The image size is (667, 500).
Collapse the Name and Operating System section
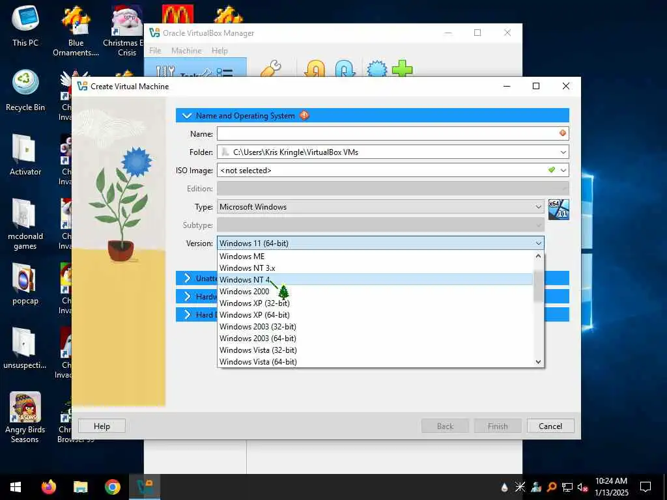(186, 115)
